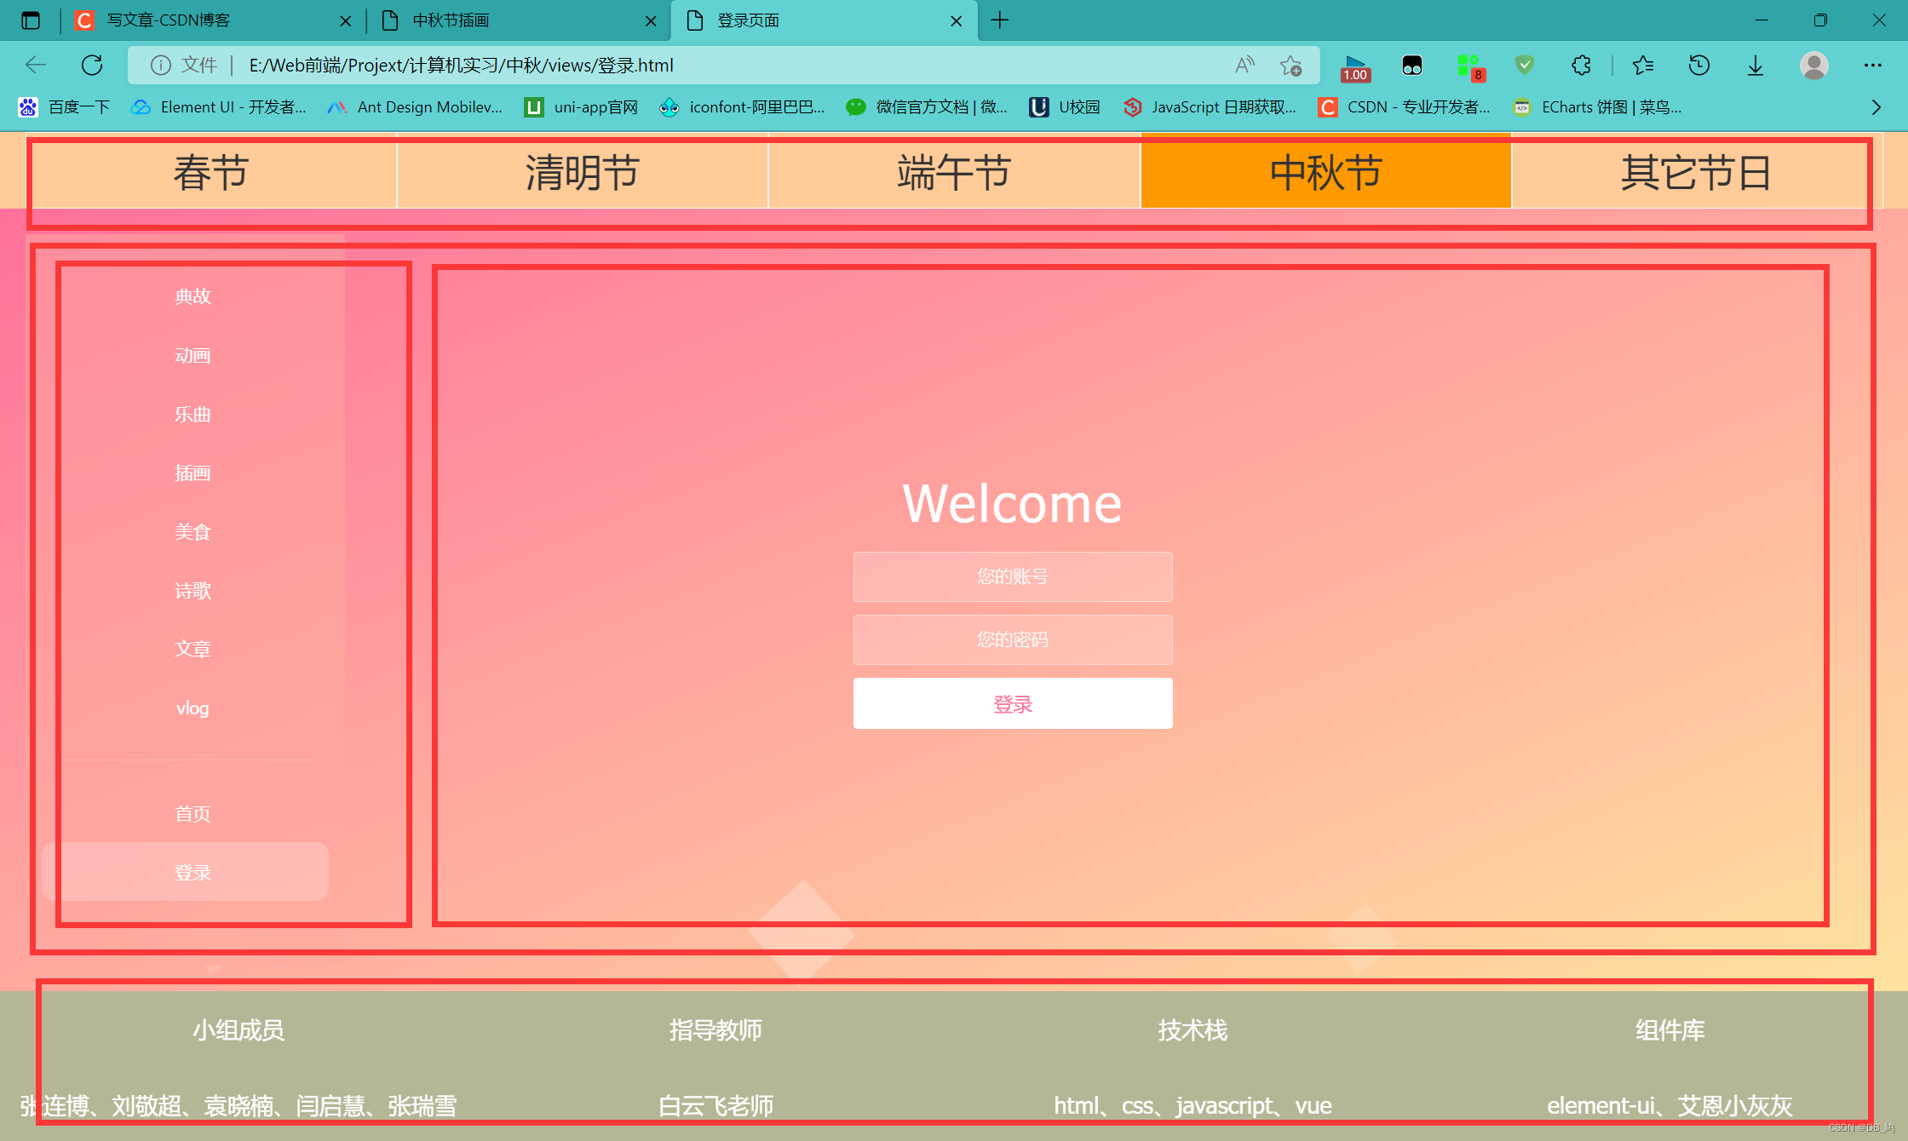This screenshot has height=1141, width=1908.
Task: Click the address bar URL
Action: [461, 66]
